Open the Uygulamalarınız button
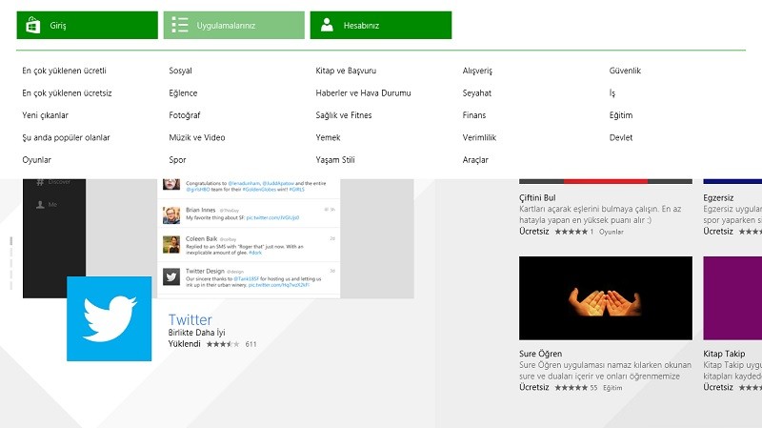This screenshot has width=762, height=428. 234,26
